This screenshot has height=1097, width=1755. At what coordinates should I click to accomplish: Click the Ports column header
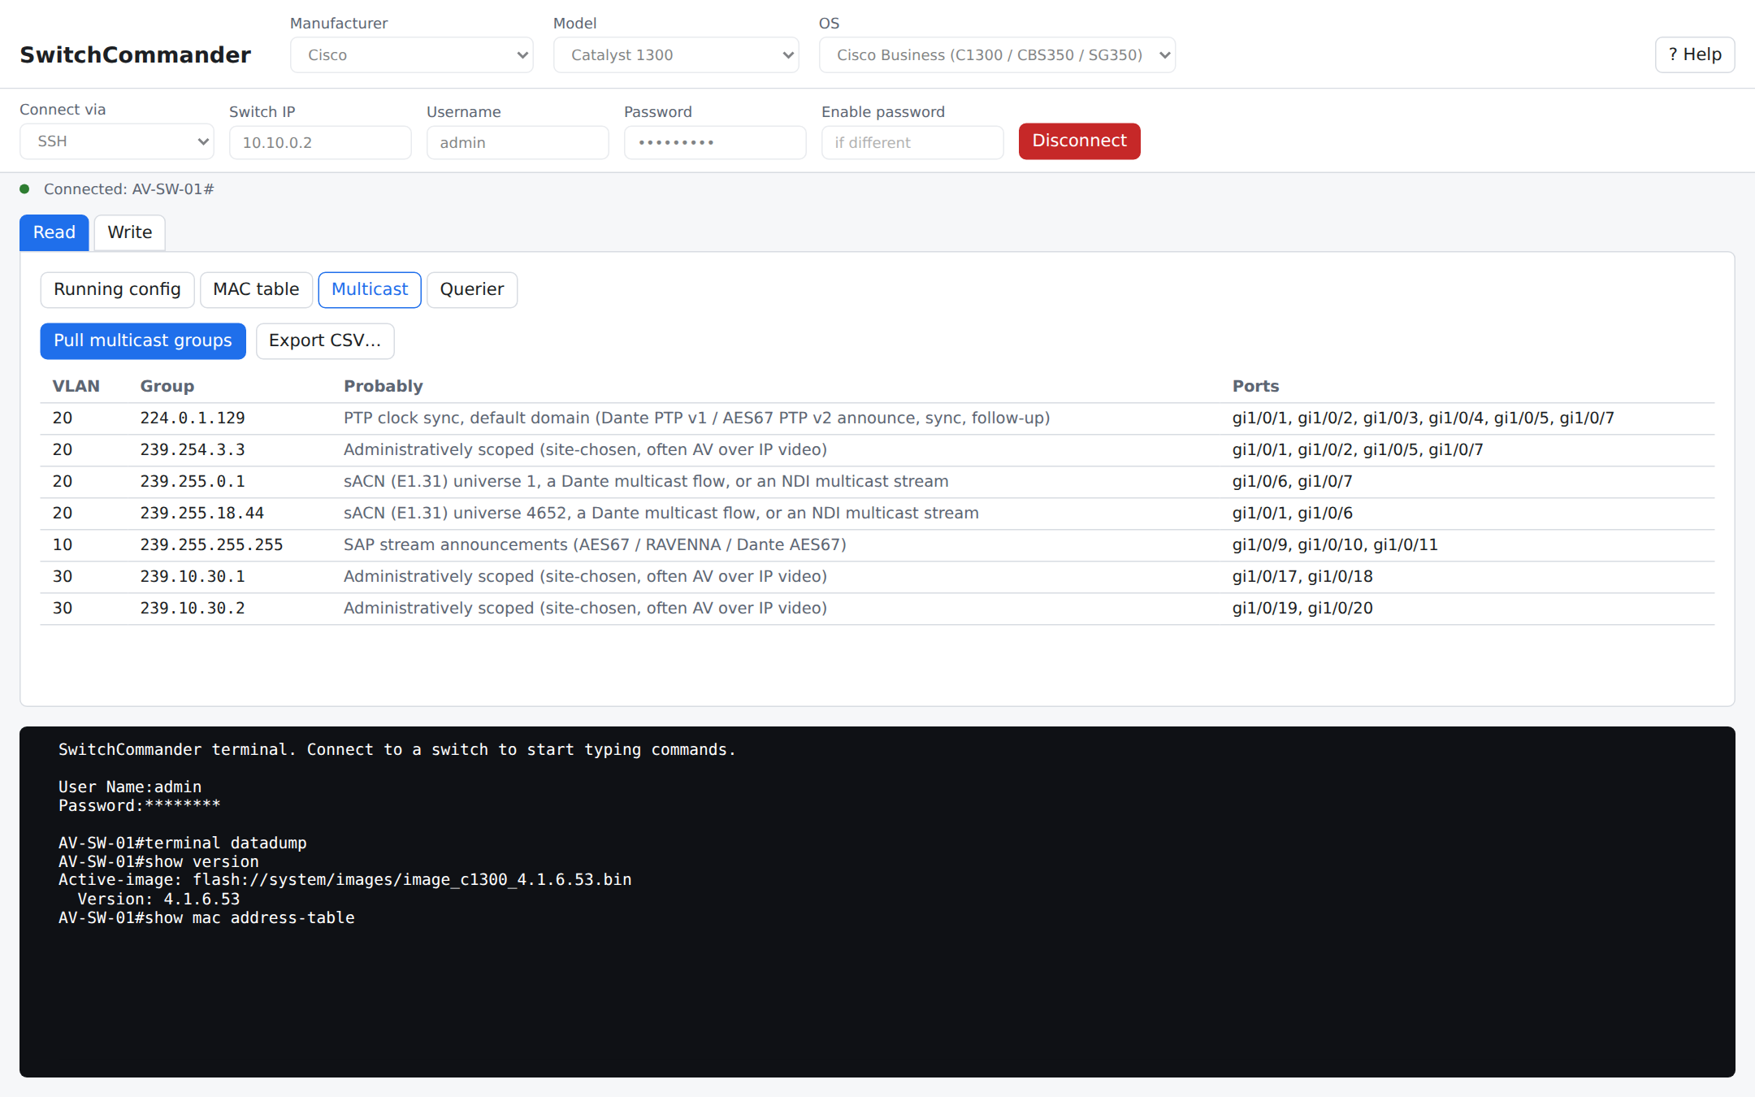point(1255,386)
